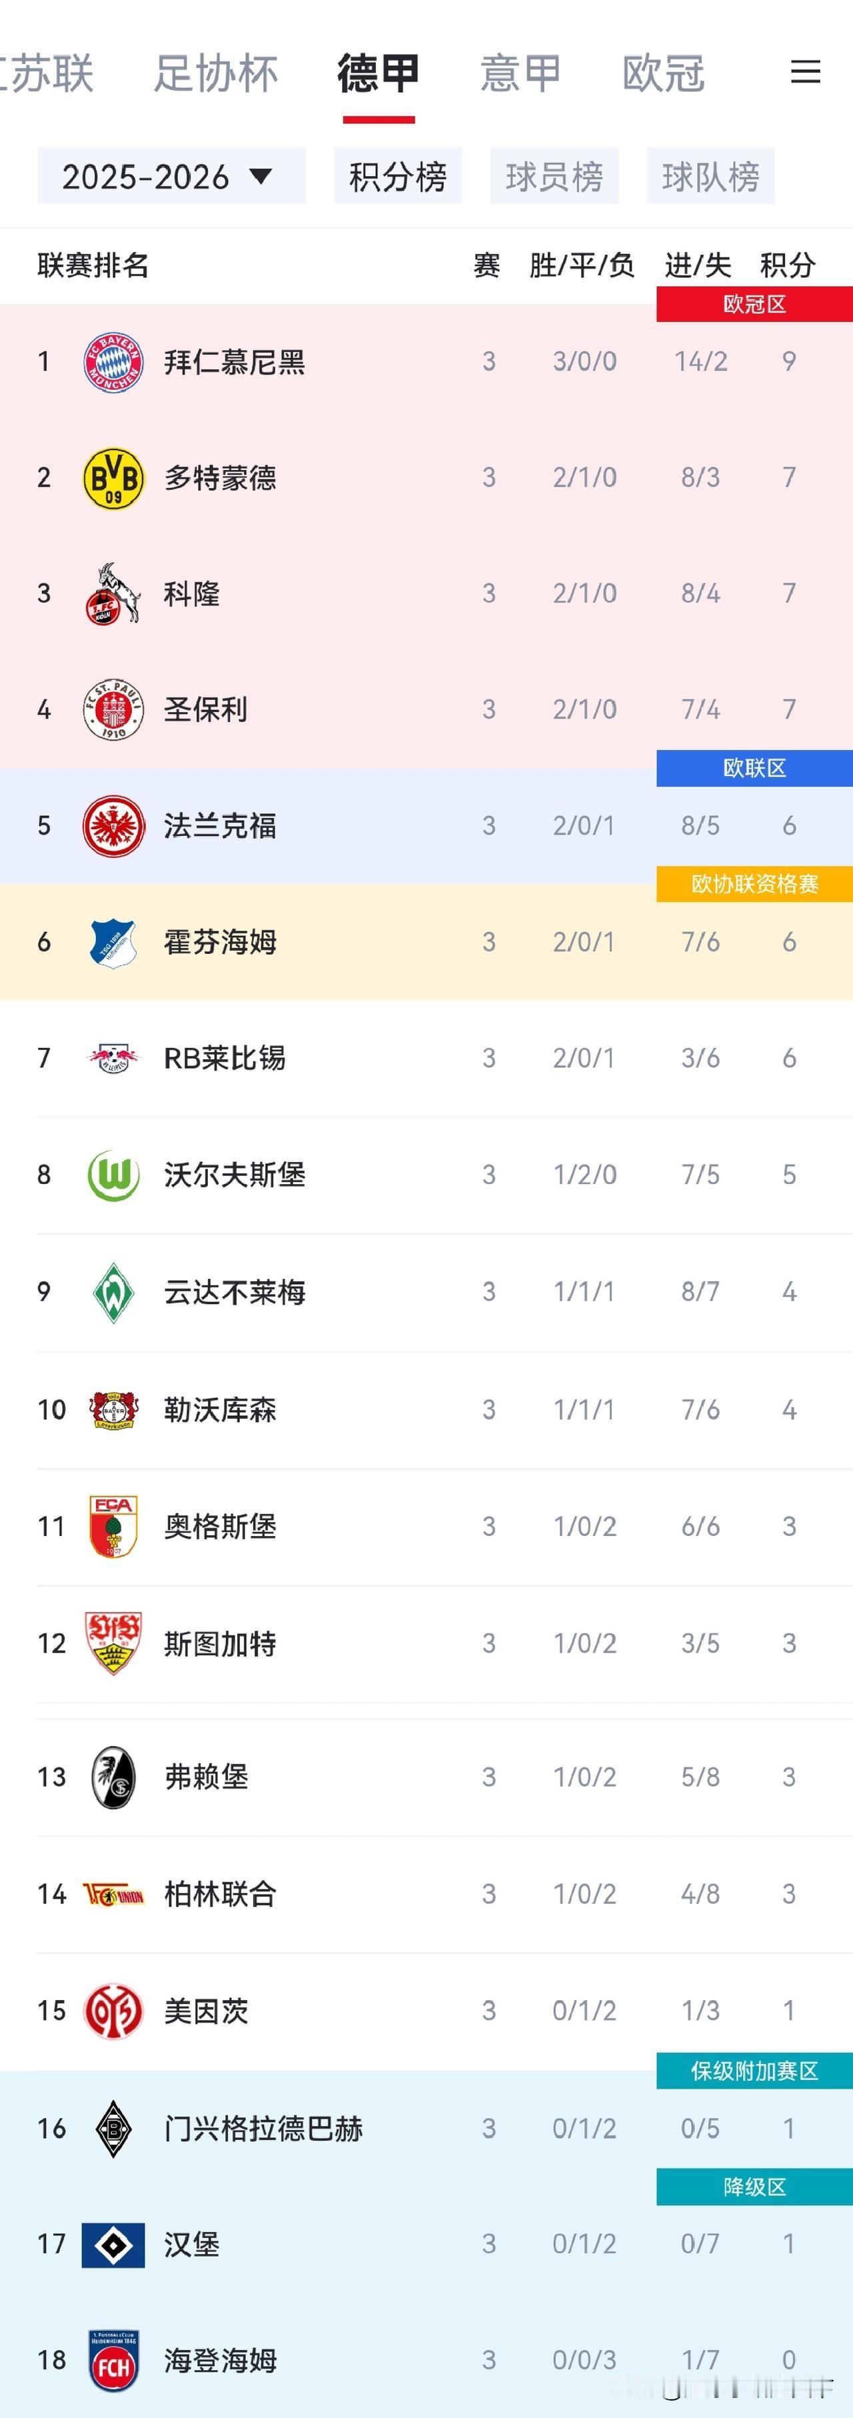Image resolution: width=853 pixels, height=2418 pixels.
Task: Open the RB莱比锡 team row
Action: (426, 1059)
